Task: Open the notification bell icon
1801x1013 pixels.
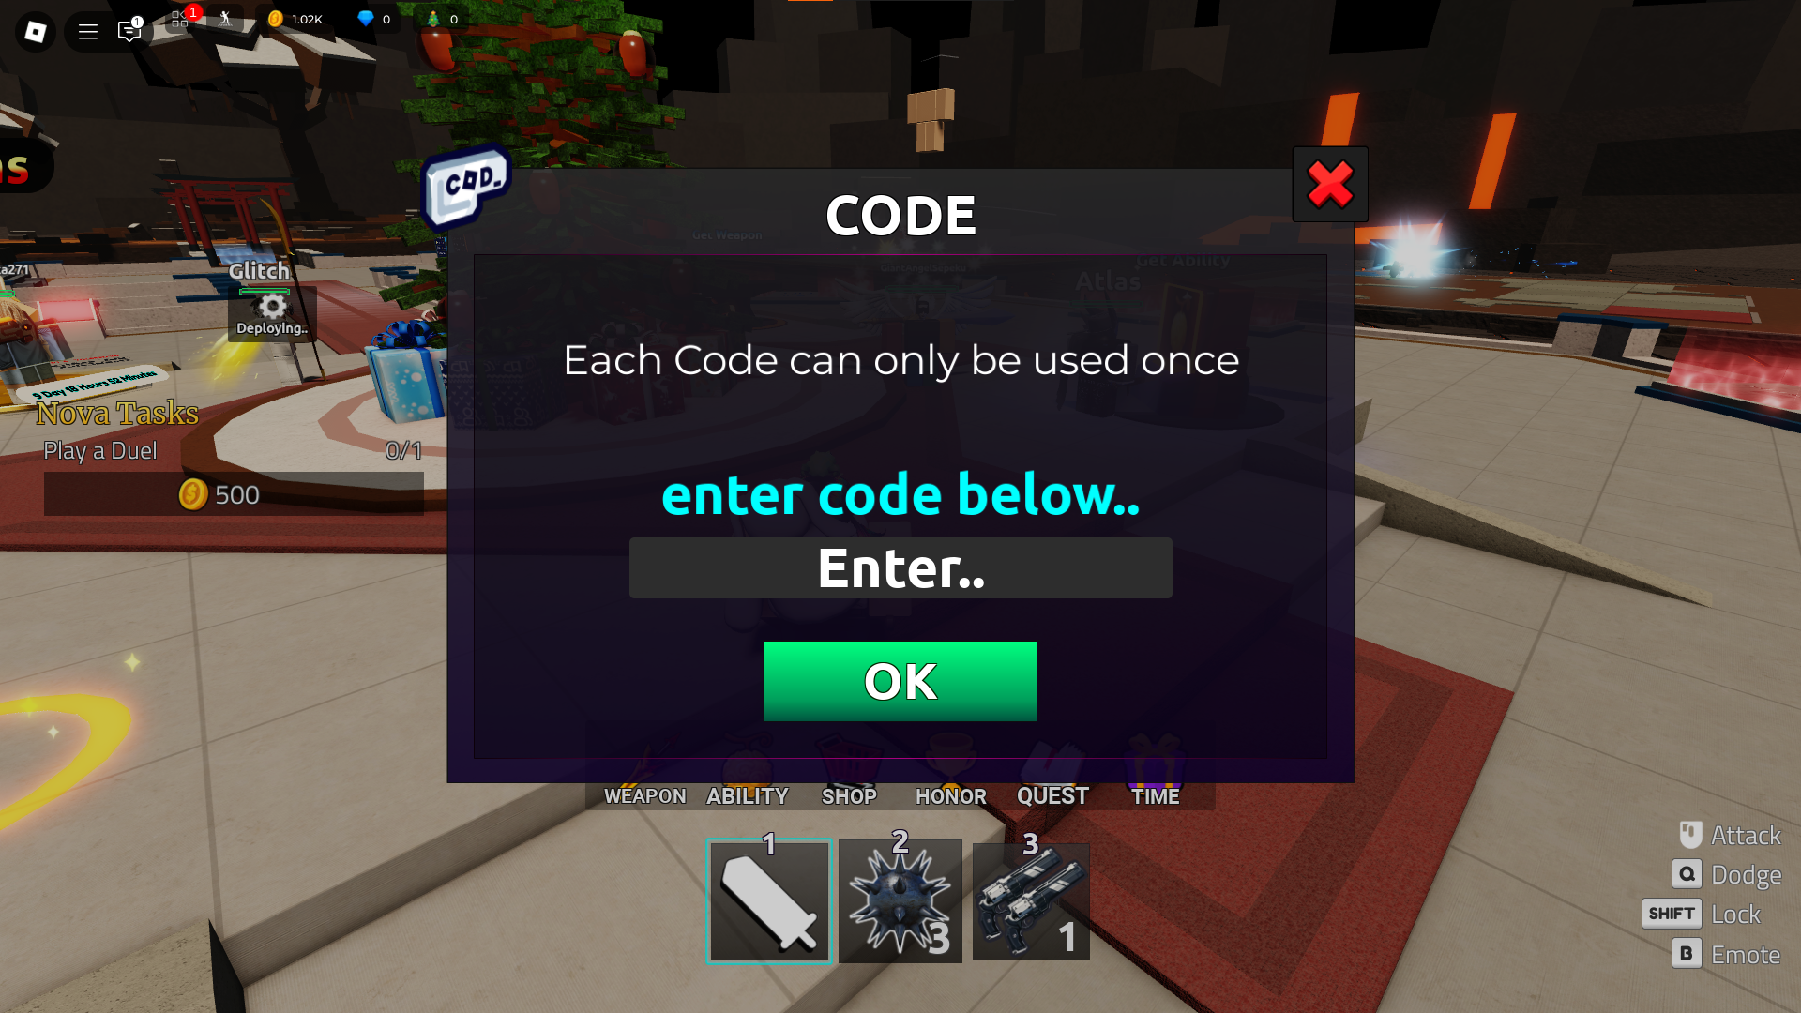Action: 129,31
